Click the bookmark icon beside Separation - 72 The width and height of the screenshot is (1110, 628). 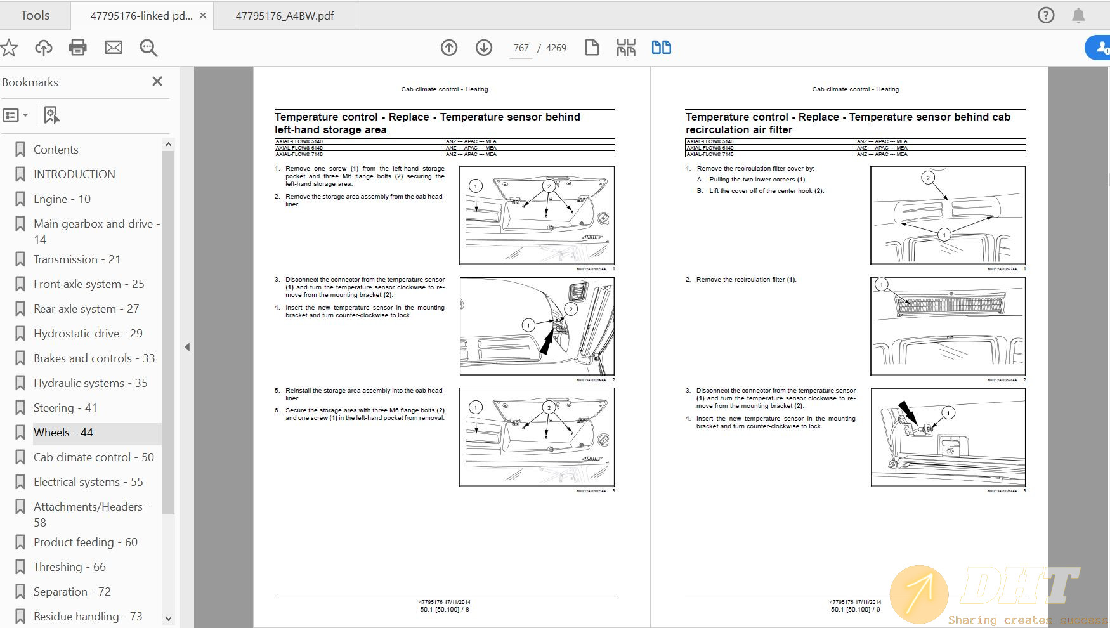point(20,592)
